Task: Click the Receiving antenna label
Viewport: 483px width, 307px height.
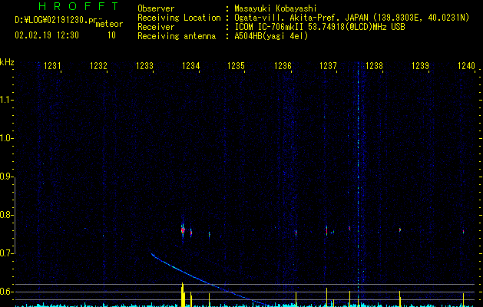Action: [x=177, y=36]
